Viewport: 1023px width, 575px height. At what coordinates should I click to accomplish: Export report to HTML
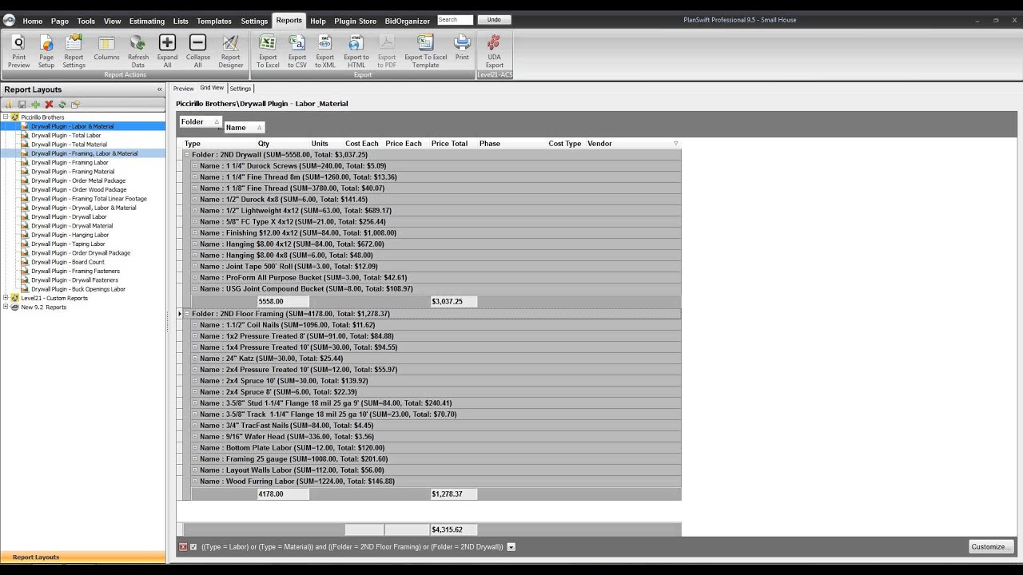click(356, 51)
